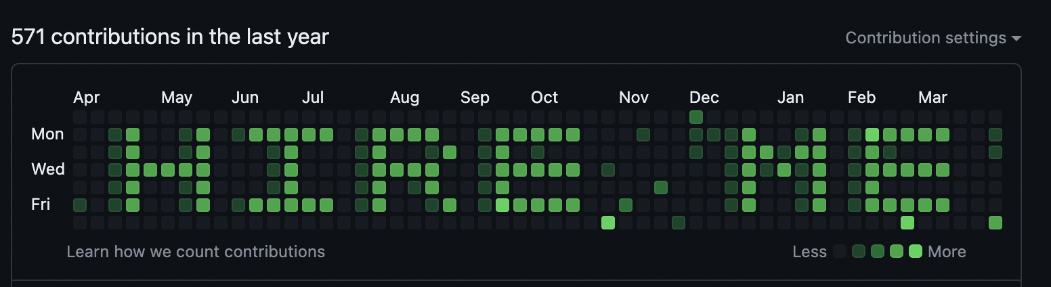
Task: Click the 'Nov' month label
Action: tap(634, 97)
